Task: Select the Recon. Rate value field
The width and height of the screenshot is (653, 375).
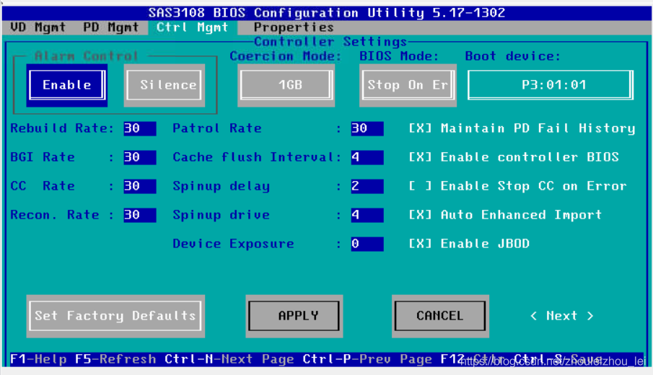Action: [140, 215]
